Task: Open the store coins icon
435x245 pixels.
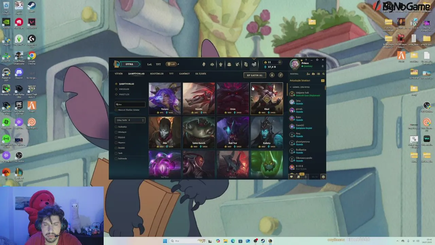Action: point(254,64)
